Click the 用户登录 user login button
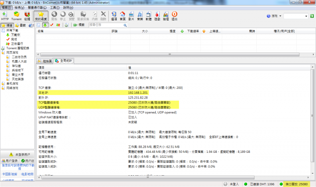The image size is (316, 187). click(10, 161)
